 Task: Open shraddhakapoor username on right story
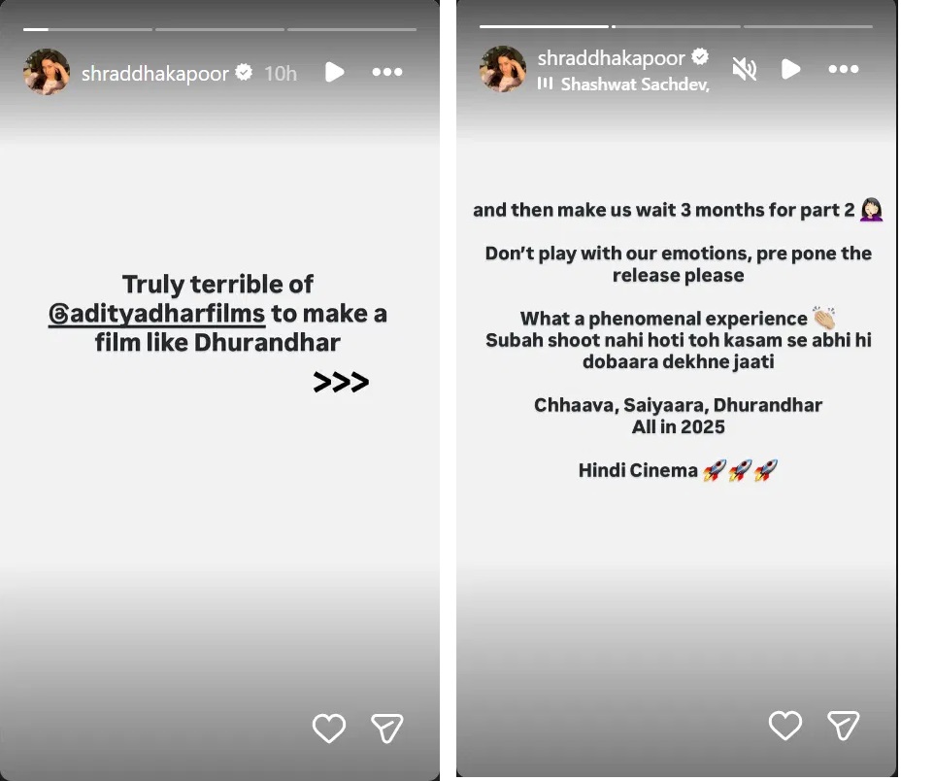(611, 58)
